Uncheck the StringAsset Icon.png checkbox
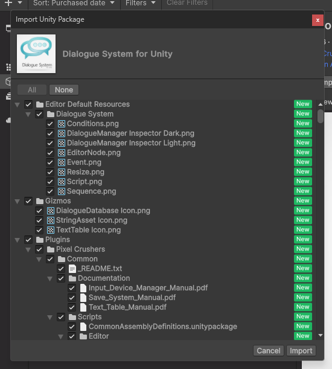332x369 pixels. [39, 220]
